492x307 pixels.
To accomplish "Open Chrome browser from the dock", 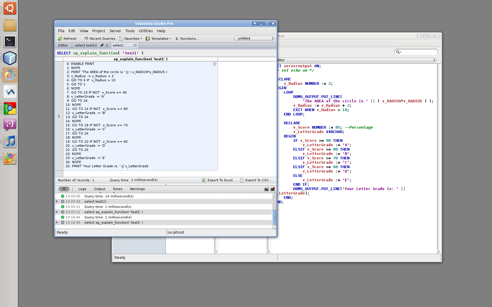I will [10, 108].
